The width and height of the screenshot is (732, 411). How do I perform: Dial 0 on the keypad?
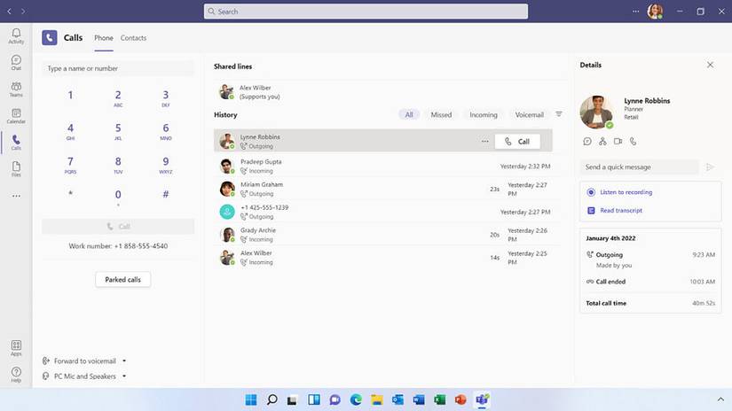tap(118, 198)
